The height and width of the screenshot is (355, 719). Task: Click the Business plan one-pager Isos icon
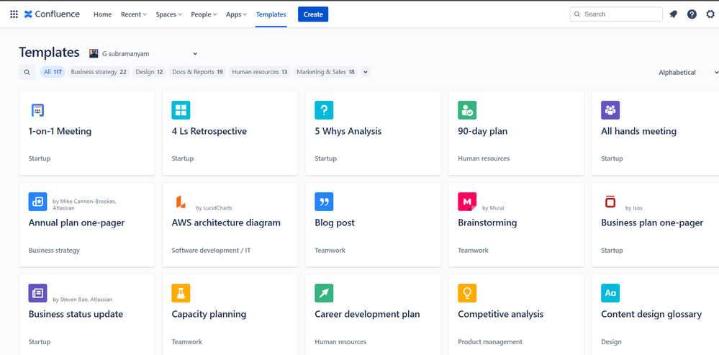610,202
